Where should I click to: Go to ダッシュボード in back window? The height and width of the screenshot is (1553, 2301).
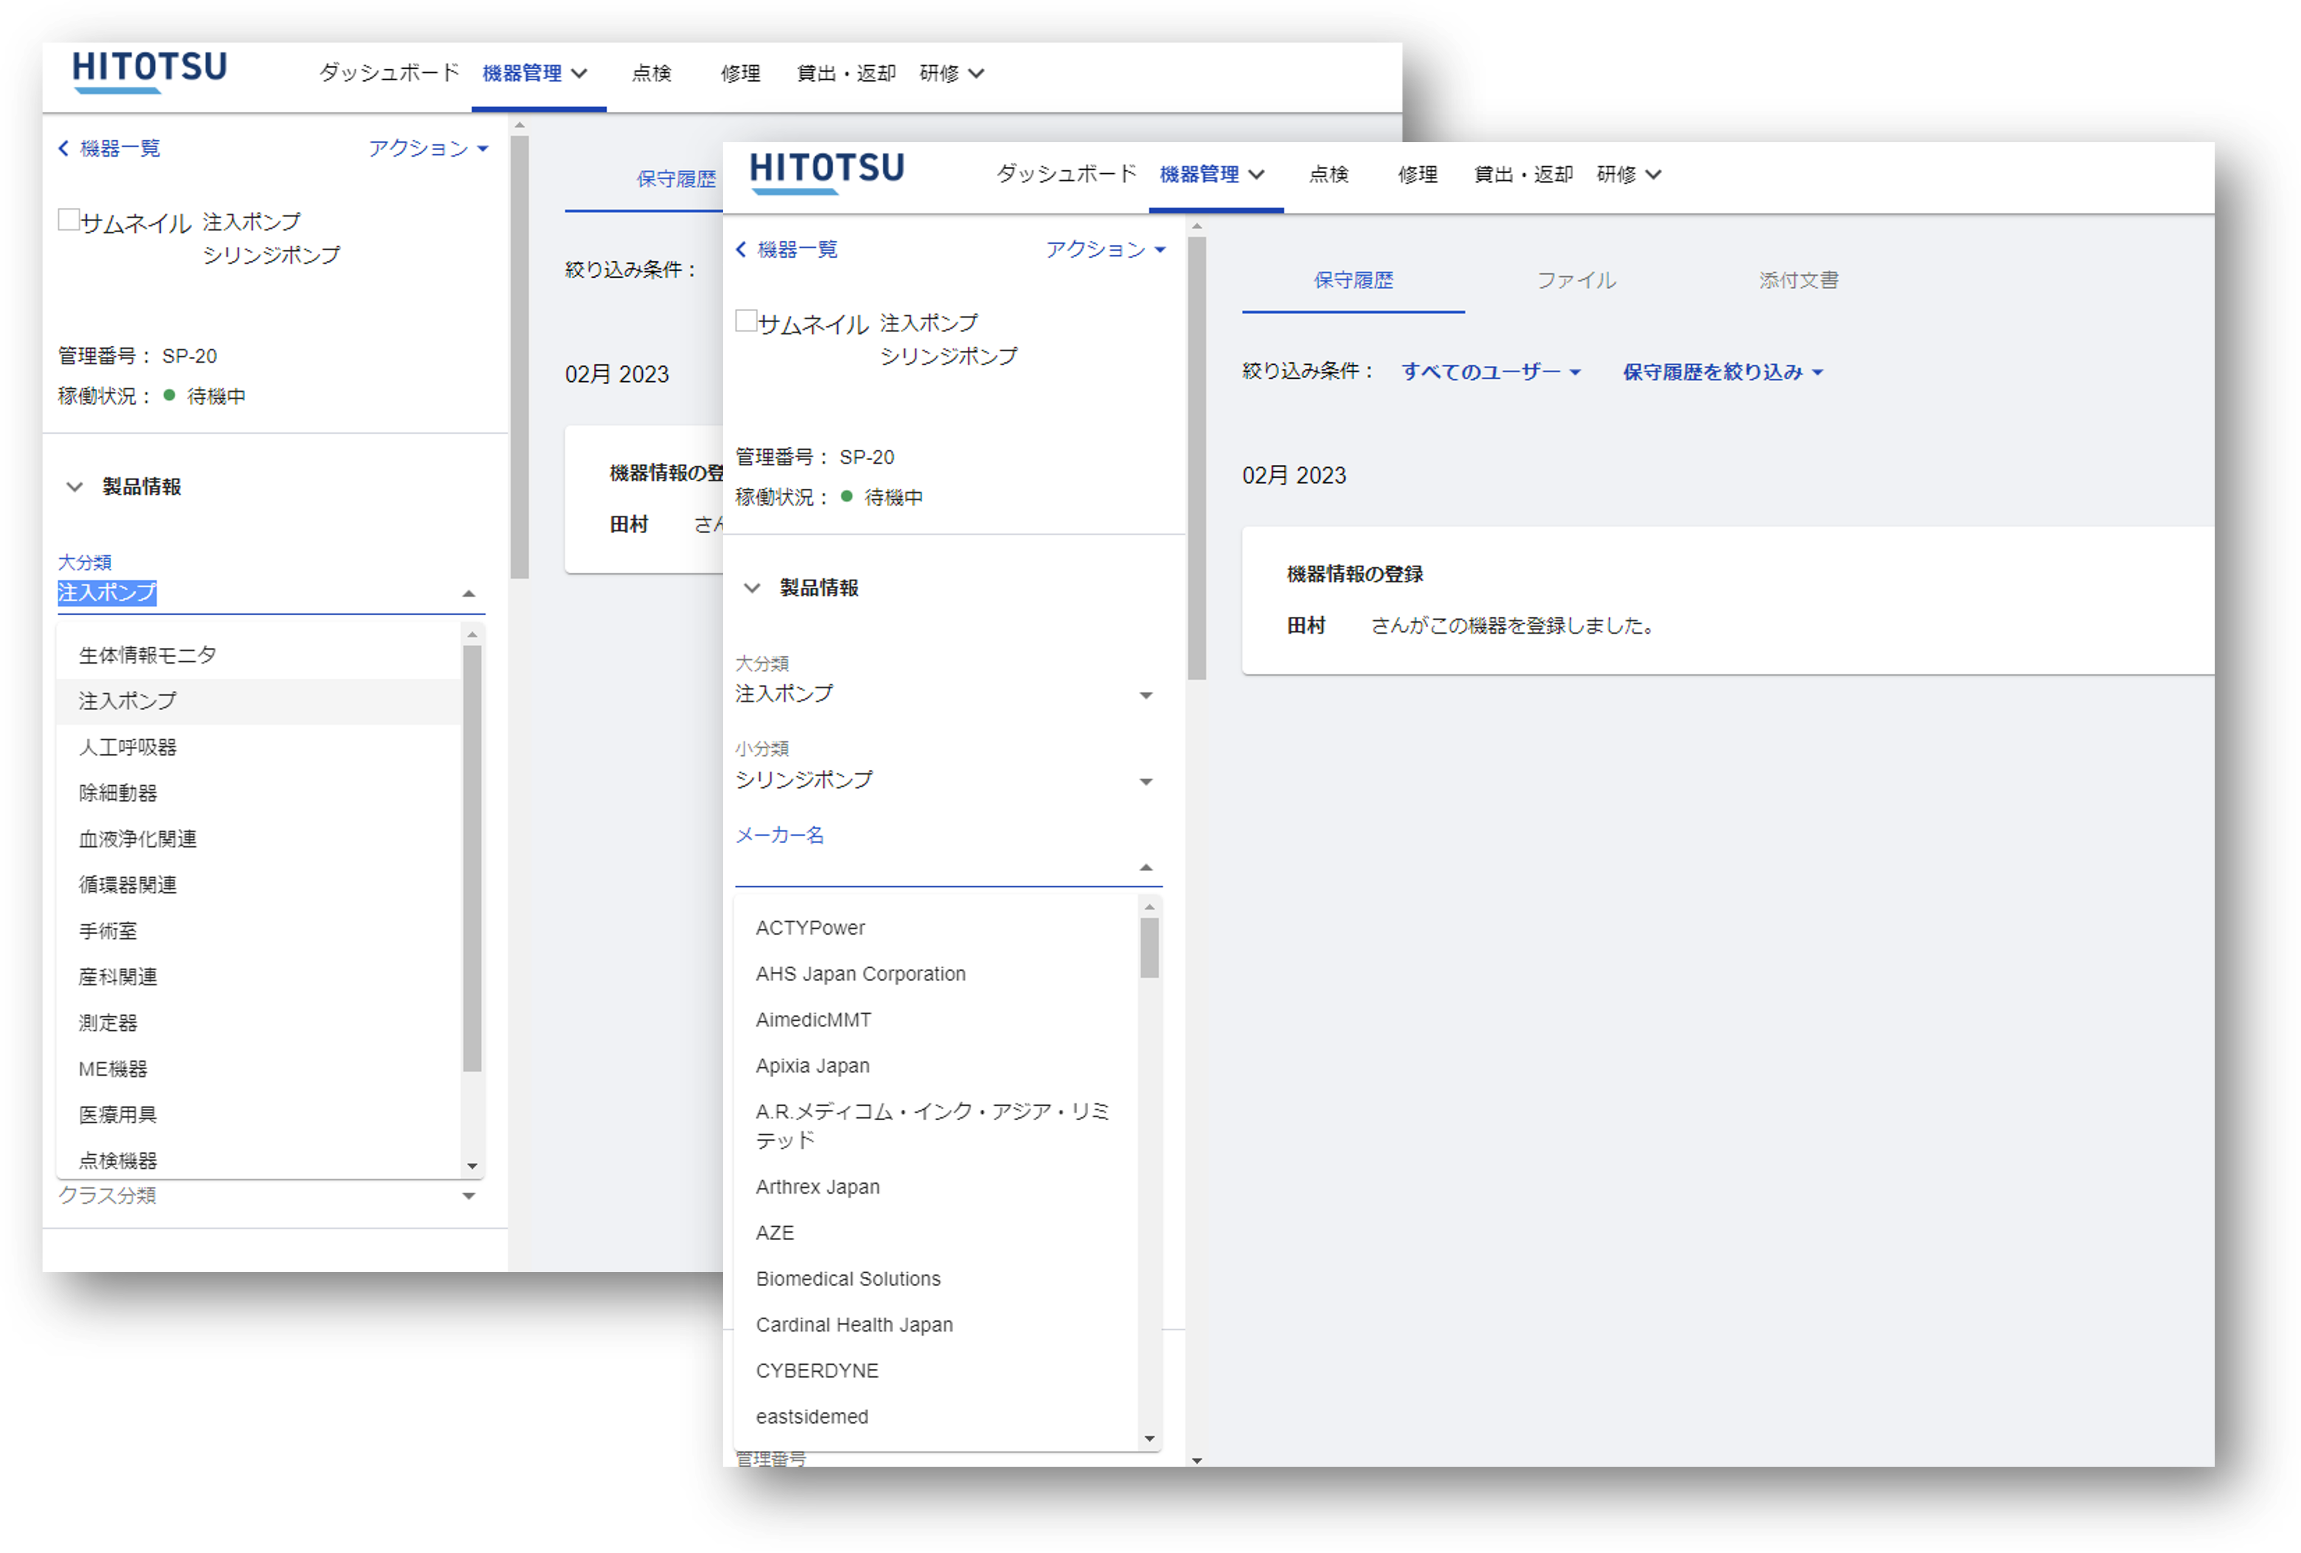389,74
